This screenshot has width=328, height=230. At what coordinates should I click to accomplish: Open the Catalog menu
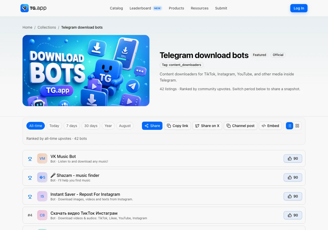[116, 8]
